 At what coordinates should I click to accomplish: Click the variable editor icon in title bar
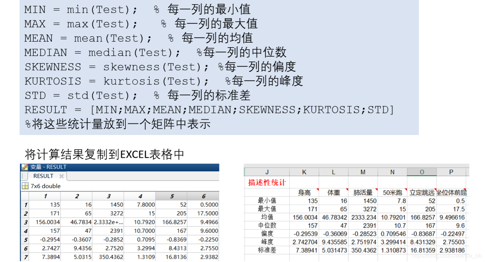click(x=25, y=167)
